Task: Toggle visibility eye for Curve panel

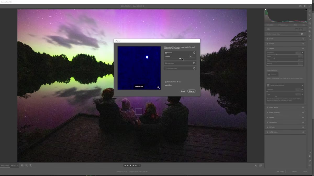Action: (x=303, y=44)
